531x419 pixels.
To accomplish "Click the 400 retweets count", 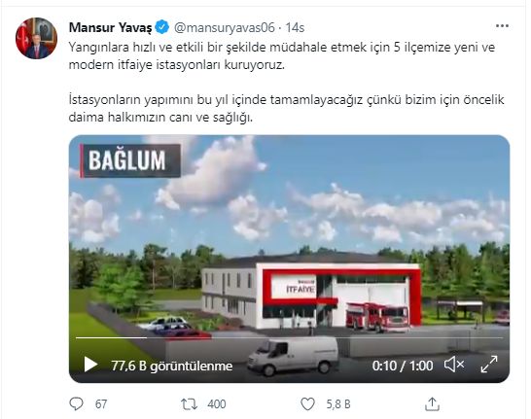I will pos(217,404).
